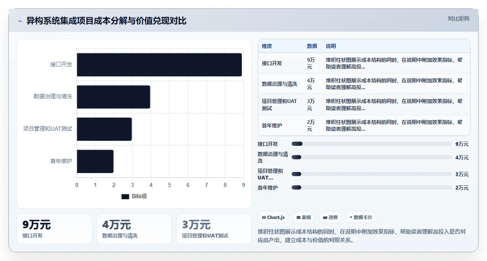487x261 pixels.
Task: Click the 9万元 value in table
Action: pyautogui.click(x=311, y=63)
